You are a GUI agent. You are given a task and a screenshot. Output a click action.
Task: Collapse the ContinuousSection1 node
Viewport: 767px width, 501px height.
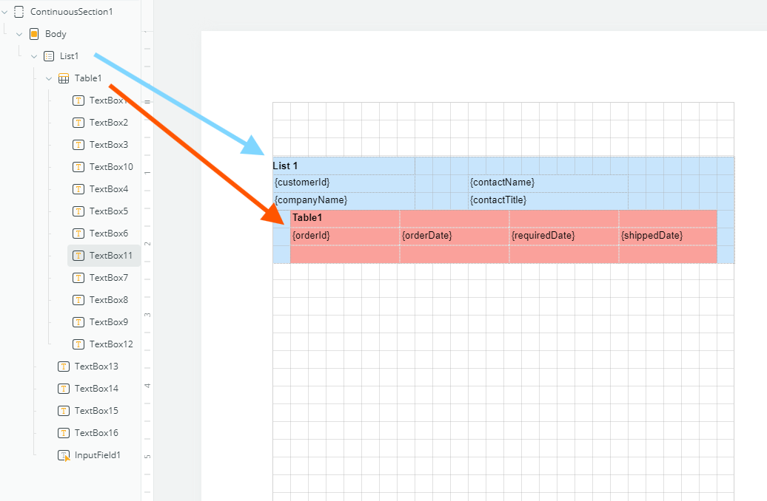tap(4, 11)
